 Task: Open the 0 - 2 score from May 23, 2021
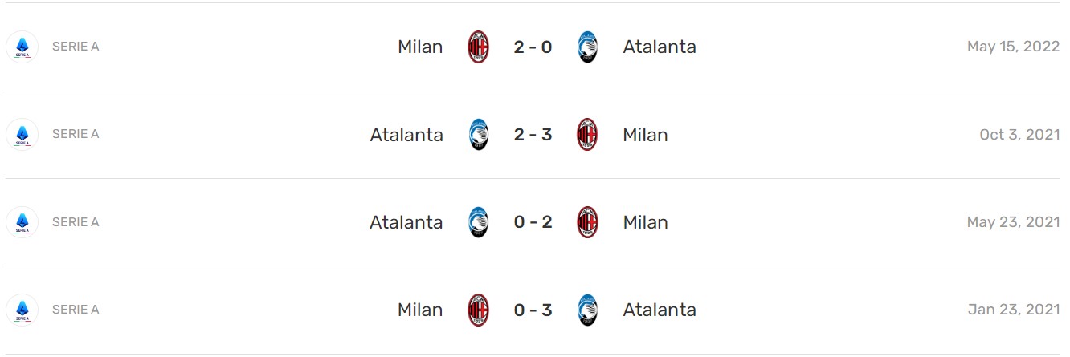[533, 222]
